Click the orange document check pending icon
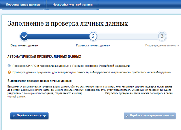 pos(9,72)
